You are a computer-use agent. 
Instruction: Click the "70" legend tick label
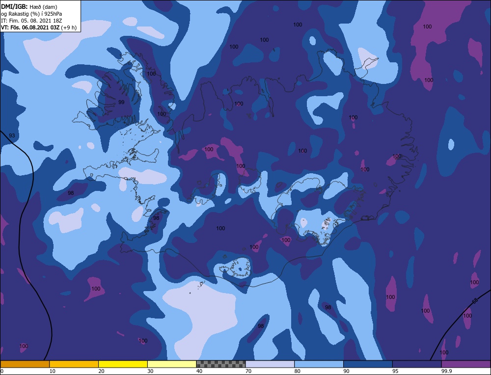coord(248,371)
